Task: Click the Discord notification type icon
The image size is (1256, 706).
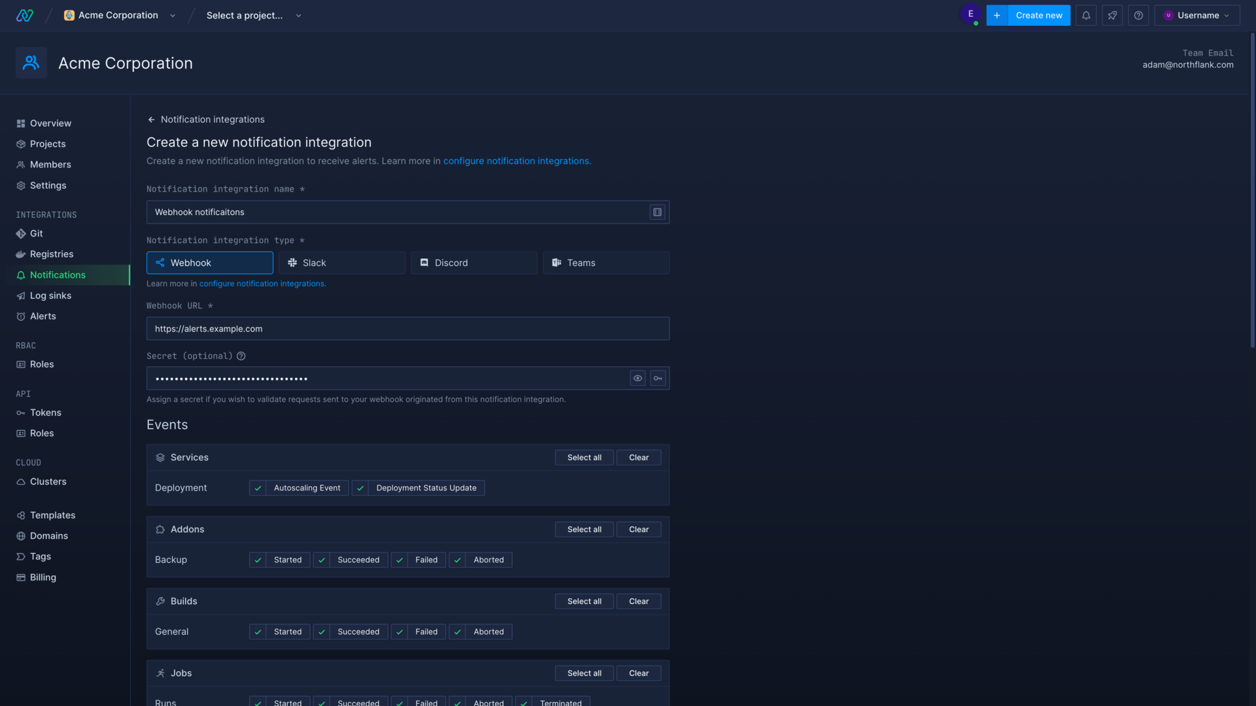Action: coord(423,263)
